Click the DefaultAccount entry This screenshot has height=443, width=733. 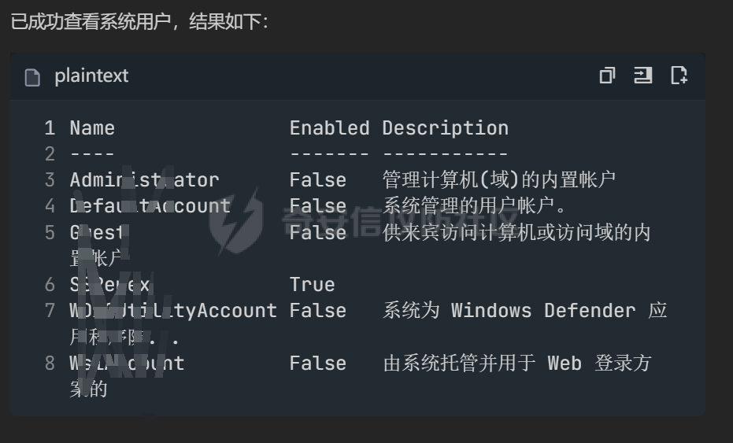150,206
